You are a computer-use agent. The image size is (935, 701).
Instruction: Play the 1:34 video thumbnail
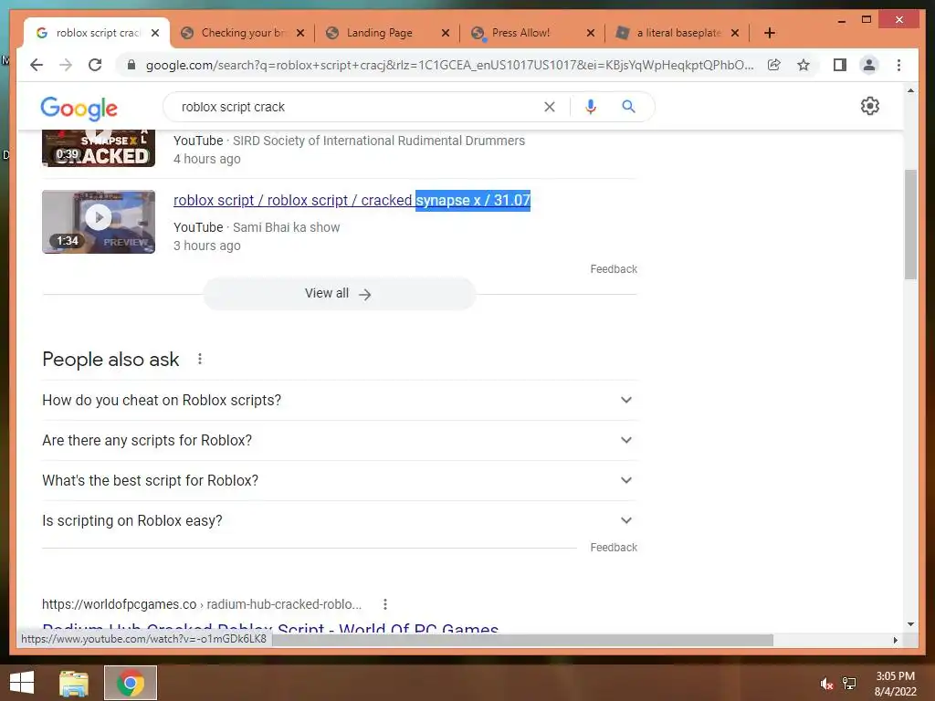tap(99, 222)
